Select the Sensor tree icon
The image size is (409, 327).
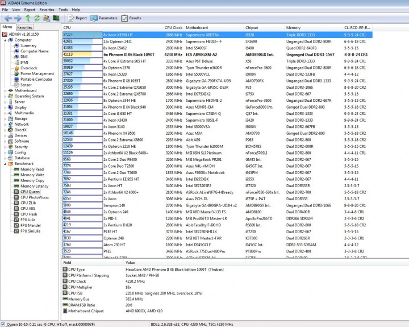(16, 85)
